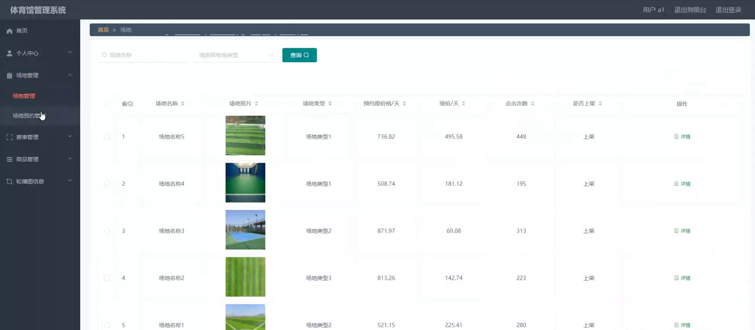This screenshot has height=330, width=755.
Task: Click the search magnifier in 场地名称 field
Action: (105, 55)
